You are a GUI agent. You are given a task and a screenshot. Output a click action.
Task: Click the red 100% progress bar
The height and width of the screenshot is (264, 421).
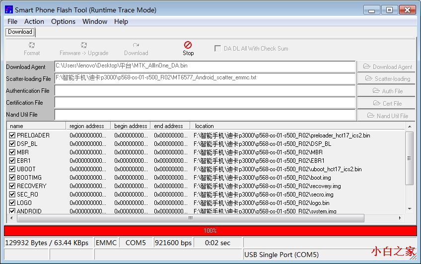[x=210, y=231]
